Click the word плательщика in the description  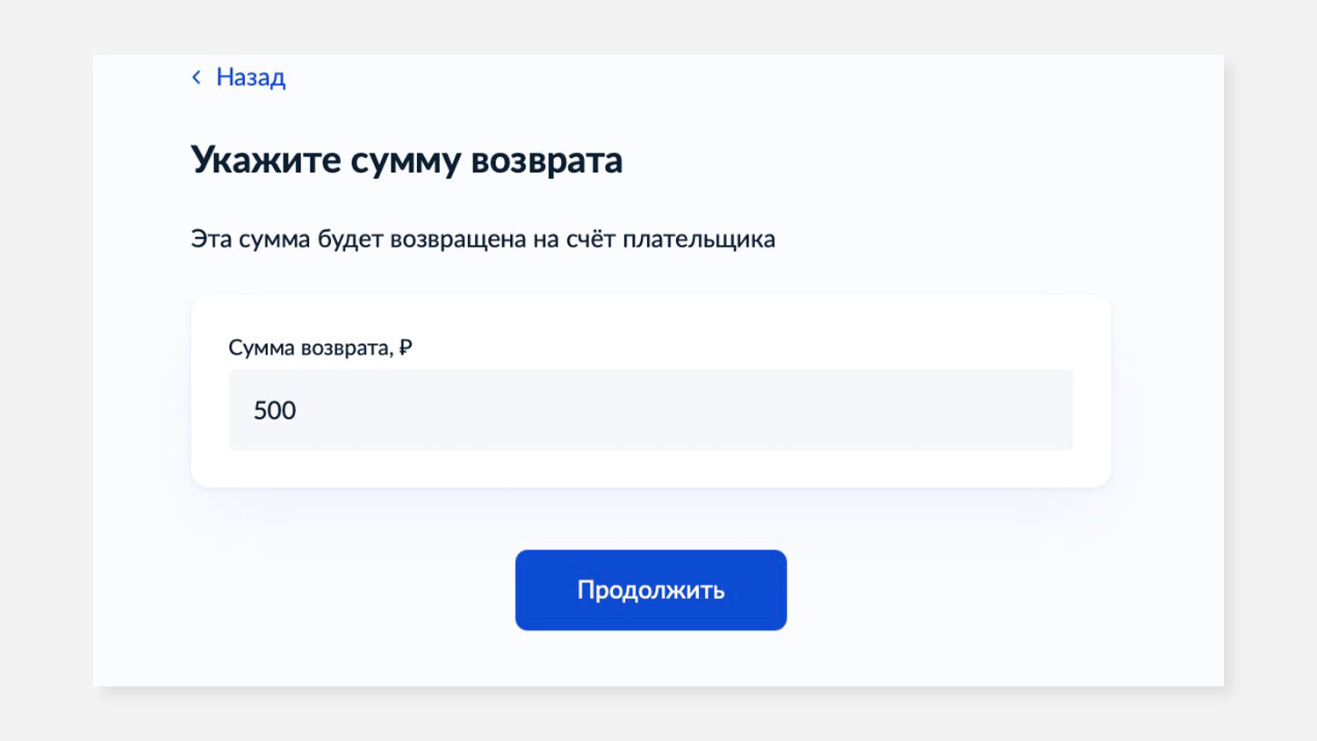[699, 240]
